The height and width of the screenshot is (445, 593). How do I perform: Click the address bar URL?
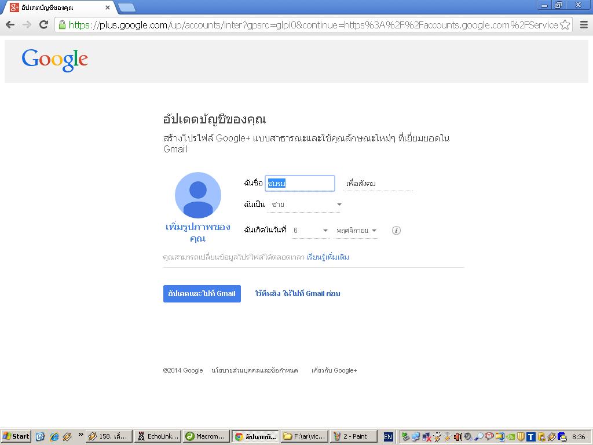click(313, 25)
